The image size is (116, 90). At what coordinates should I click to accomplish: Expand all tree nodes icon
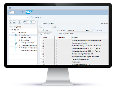[10, 22]
